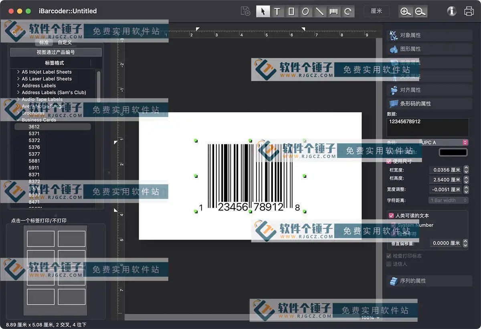Toggle the 使用尺寸 checkbox
Viewport: 481px width, 329px height.
(x=389, y=161)
